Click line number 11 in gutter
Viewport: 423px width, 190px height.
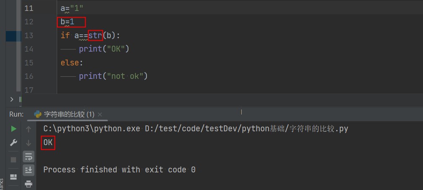coord(29,8)
